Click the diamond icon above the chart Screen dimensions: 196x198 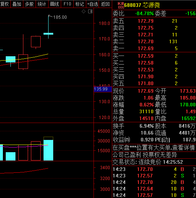pyautogui.click(x=83, y=12)
